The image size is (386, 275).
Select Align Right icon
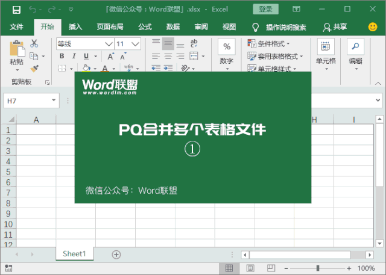click(180, 57)
